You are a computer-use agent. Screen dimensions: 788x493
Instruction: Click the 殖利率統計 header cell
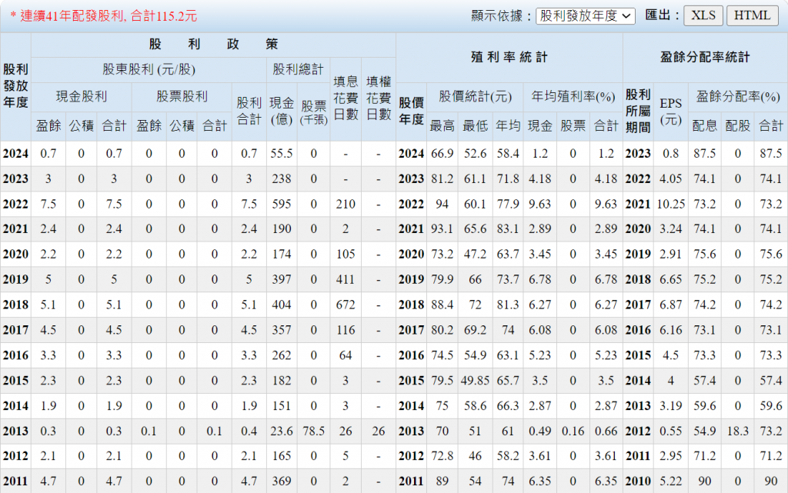pyautogui.click(x=509, y=58)
